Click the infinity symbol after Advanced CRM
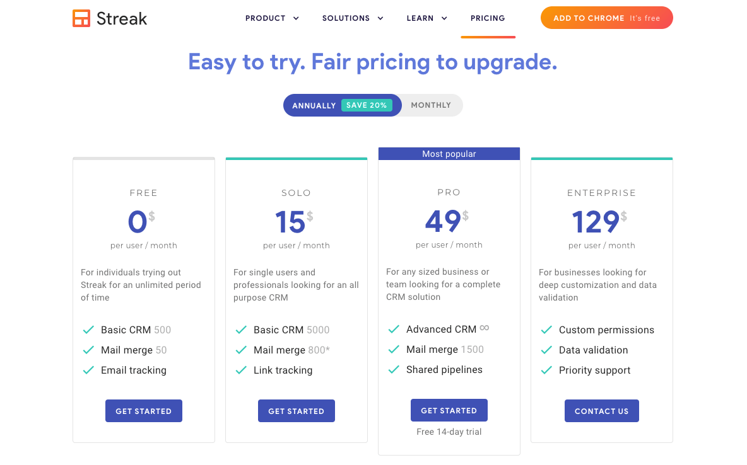The height and width of the screenshot is (465, 747). (x=485, y=328)
